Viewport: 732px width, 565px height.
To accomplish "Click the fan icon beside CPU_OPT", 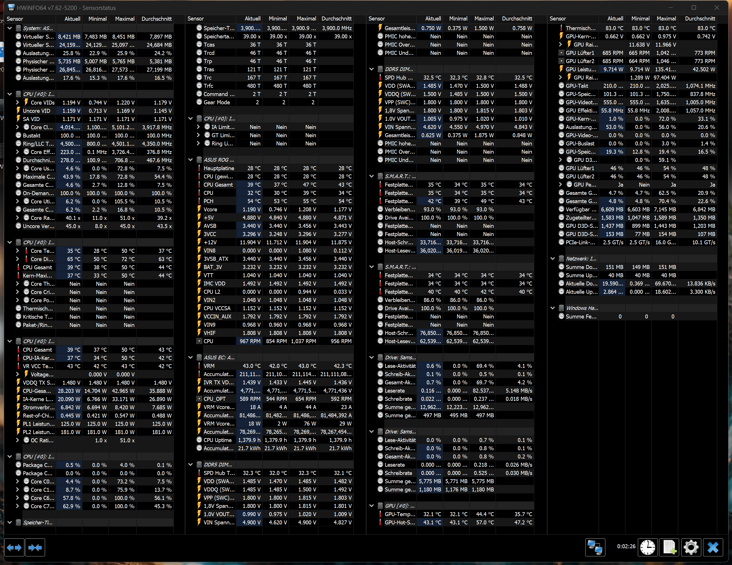I will pyautogui.click(x=199, y=399).
